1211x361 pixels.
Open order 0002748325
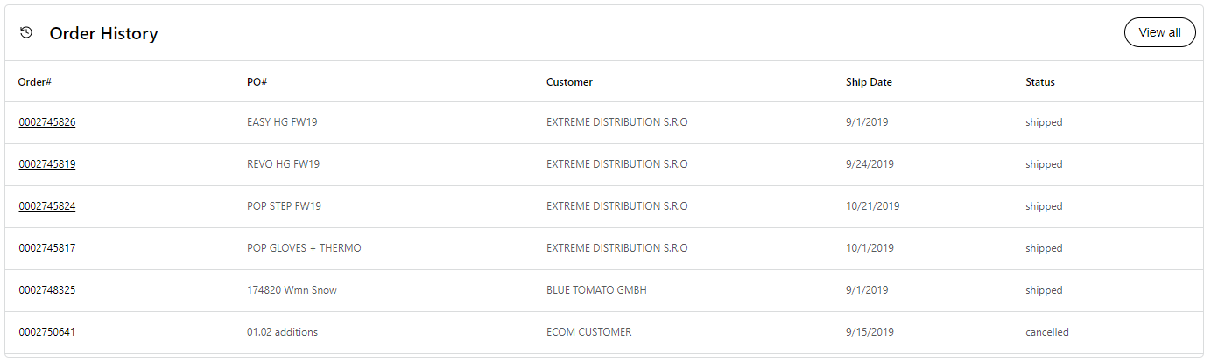[47, 290]
